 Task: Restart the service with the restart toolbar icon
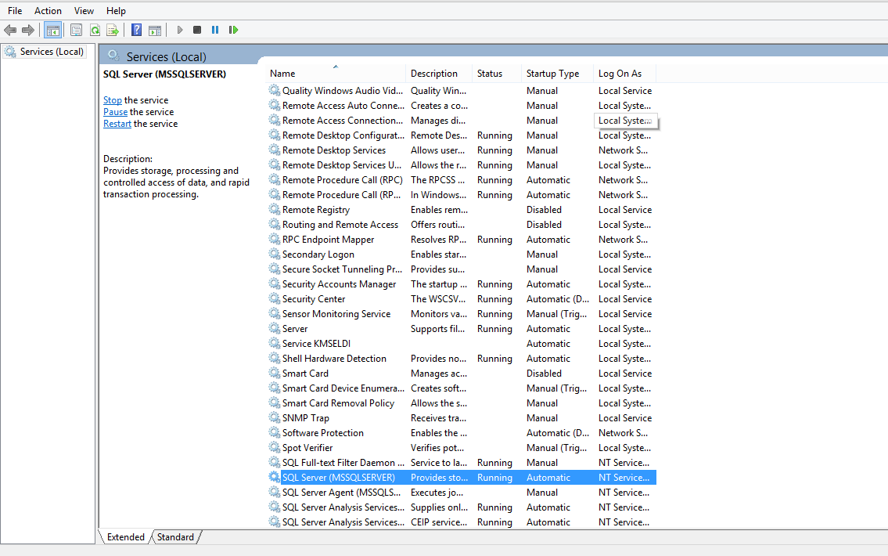(x=233, y=29)
